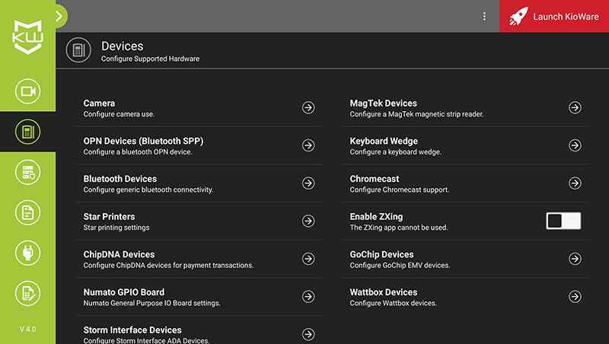This screenshot has height=344, width=609.
Task: Open ChipDNA Devices arrow
Action: (308, 259)
